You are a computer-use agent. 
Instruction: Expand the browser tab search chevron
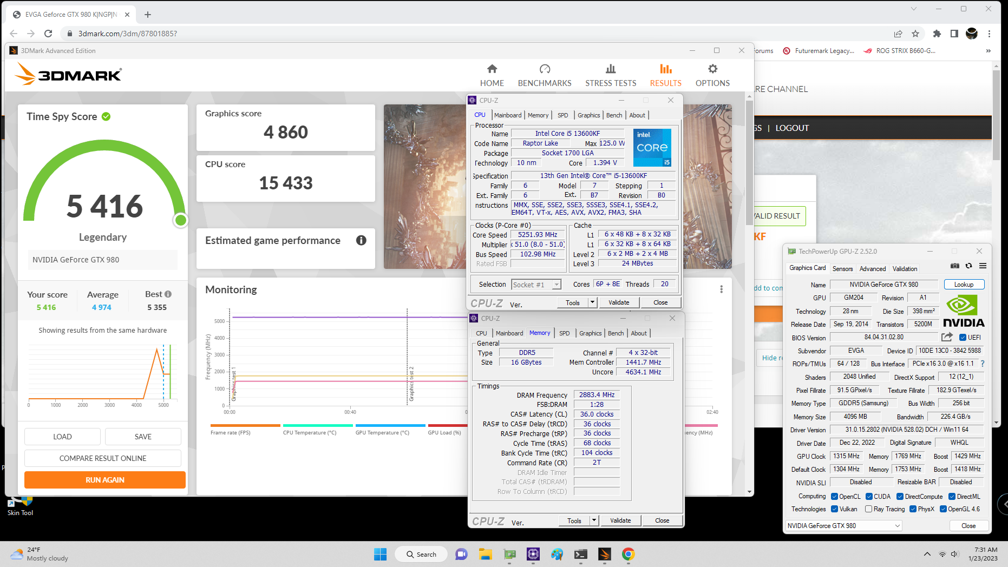point(914,9)
